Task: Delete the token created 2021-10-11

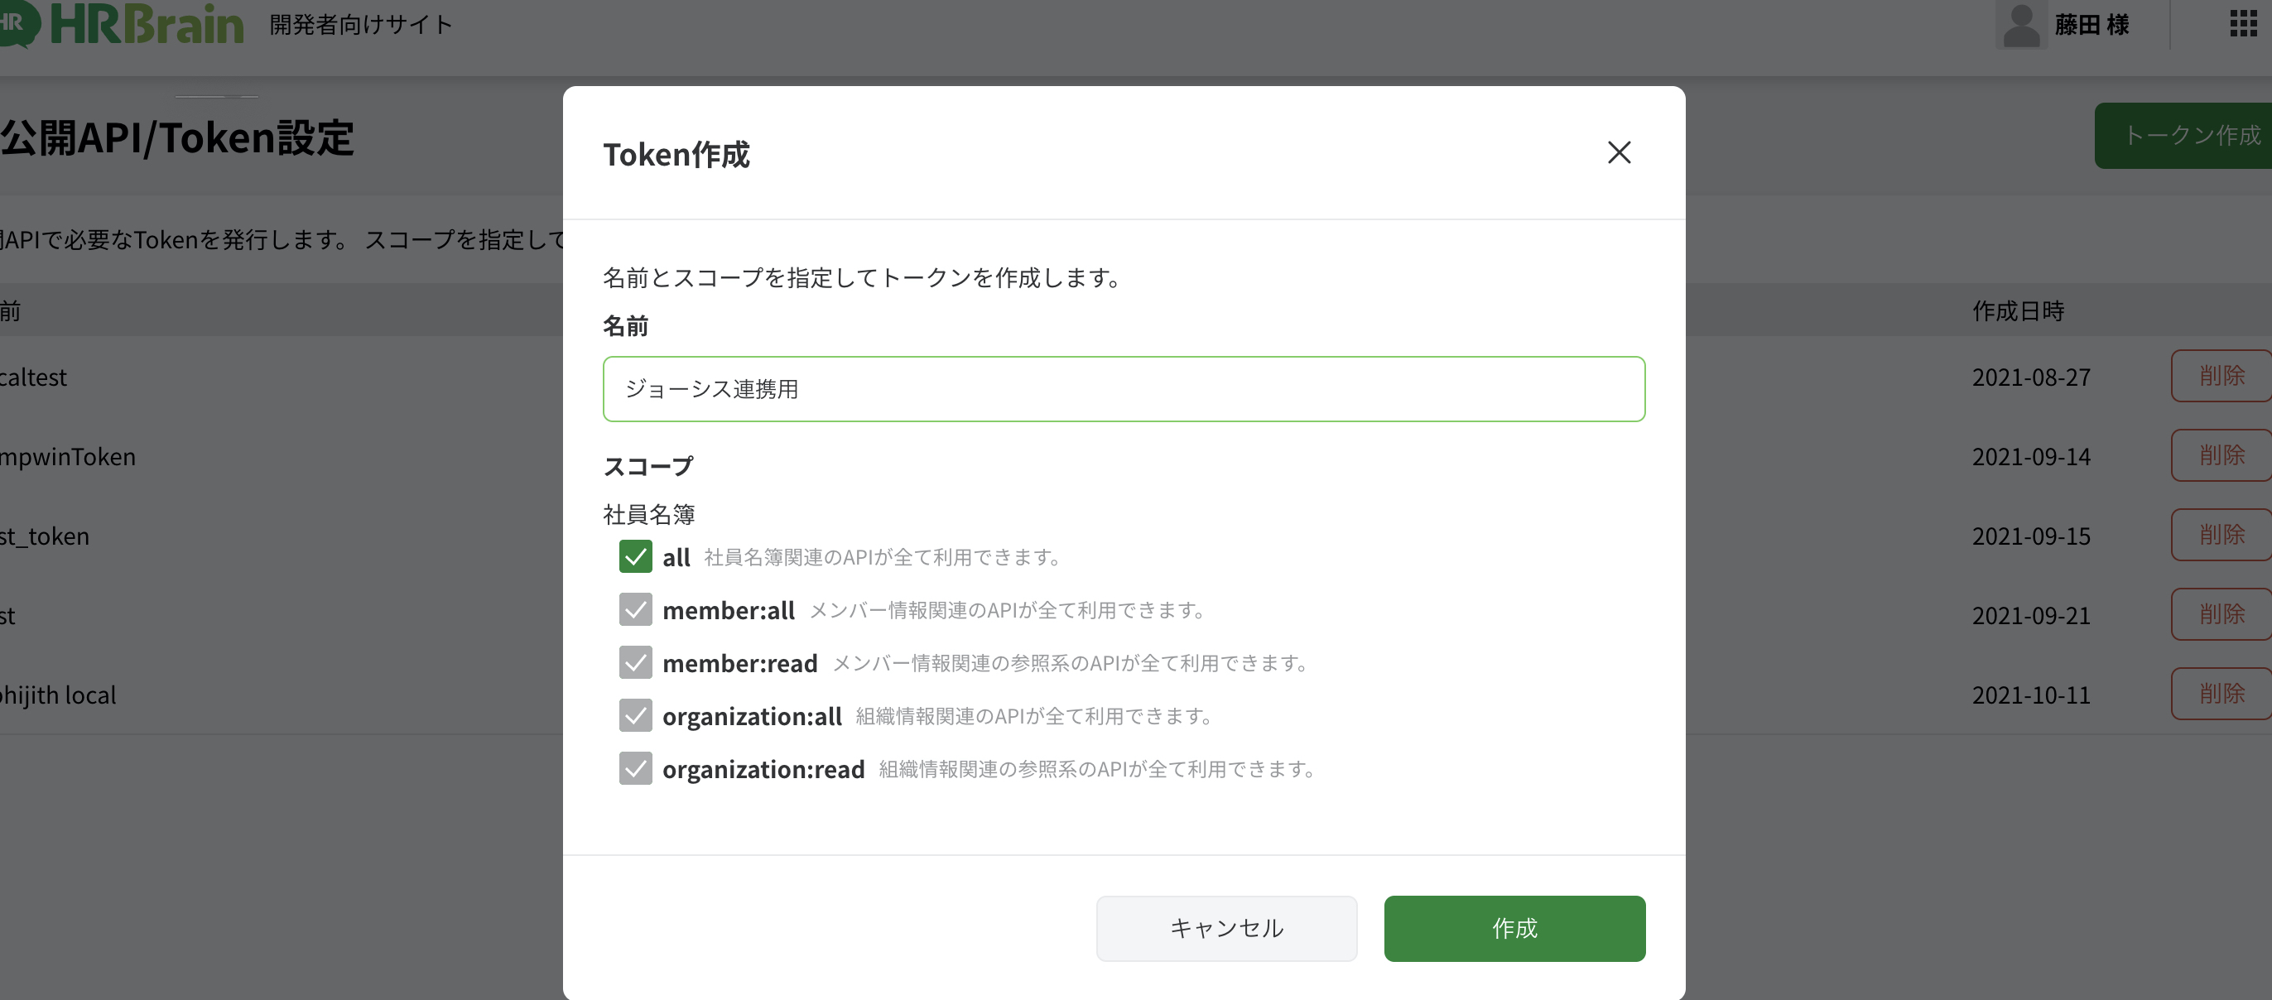Action: click(2220, 693)
